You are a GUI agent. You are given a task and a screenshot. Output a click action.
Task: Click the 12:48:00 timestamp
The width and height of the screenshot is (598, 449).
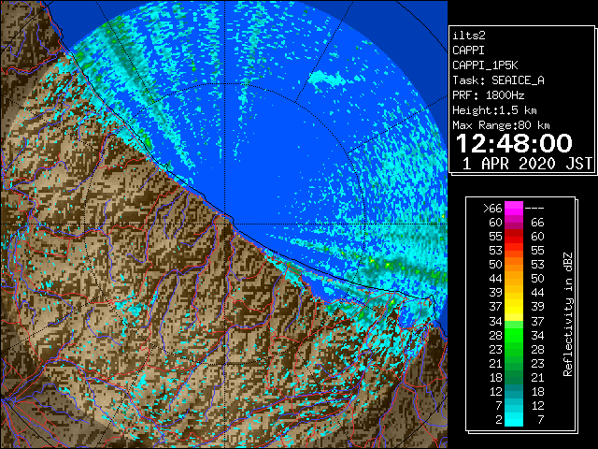tap(514, 143)
